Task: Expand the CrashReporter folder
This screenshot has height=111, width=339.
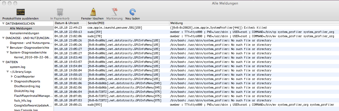Action: point(12,76)
